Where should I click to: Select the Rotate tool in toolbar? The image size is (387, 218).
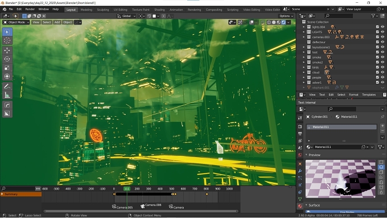[7, 59]
